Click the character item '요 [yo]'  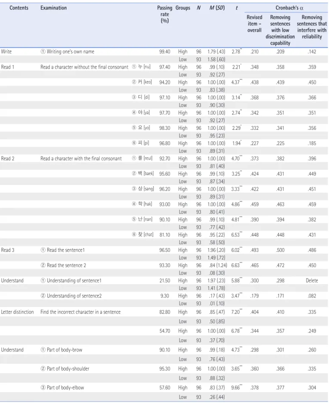click(141, 128)
